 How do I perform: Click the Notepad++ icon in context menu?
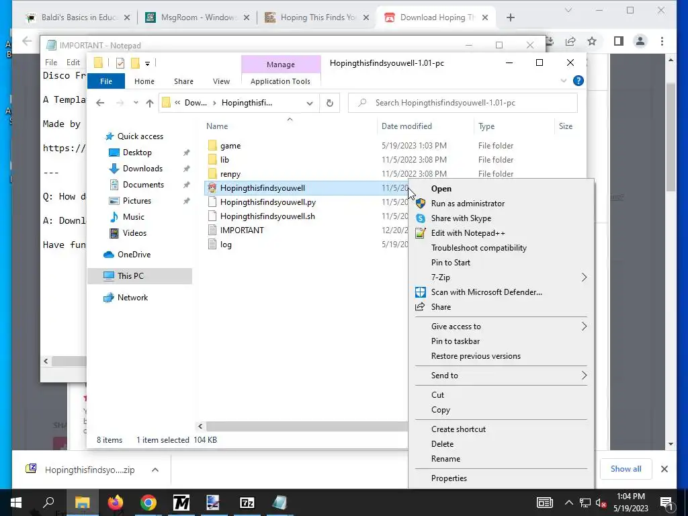pos(421,233)
